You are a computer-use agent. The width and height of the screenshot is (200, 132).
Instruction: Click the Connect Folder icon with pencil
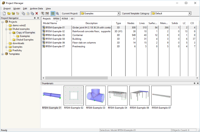pyautogui.click(x=13, y=13)
